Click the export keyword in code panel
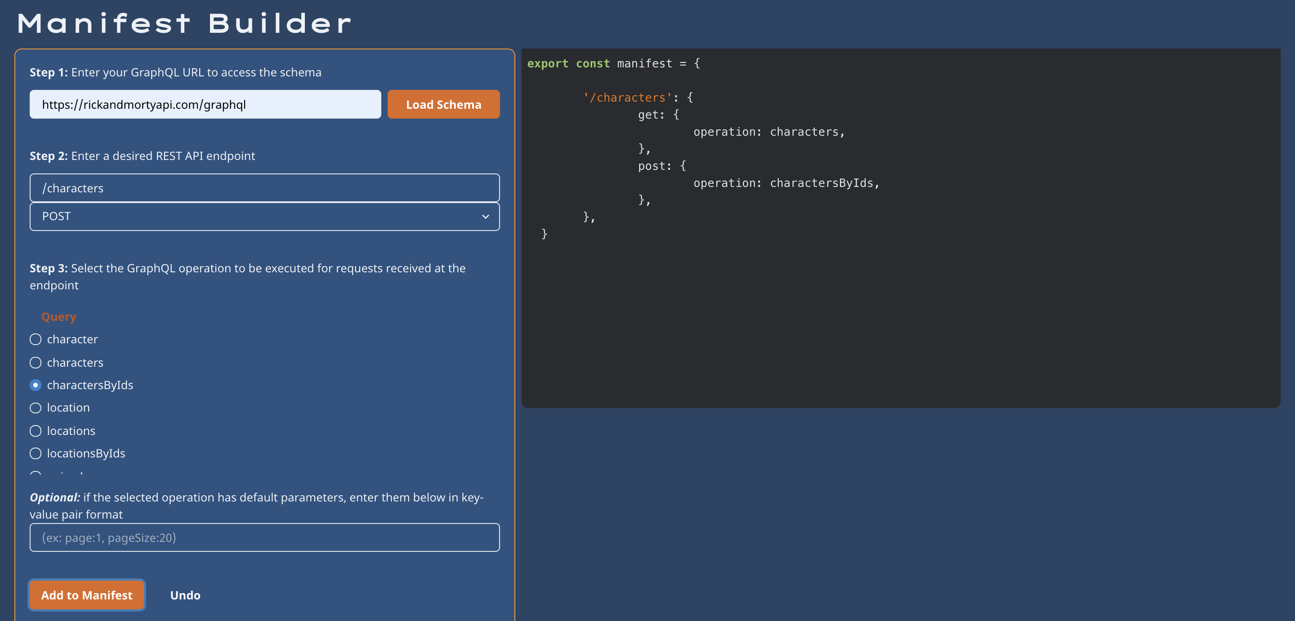Viewport: 1295px width, 621px height. pos(548,63)
